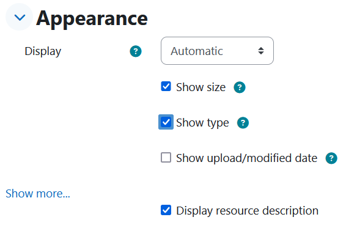The image size is (346, 228).
Task: Enable Show upload/modified date checkbox
Action: pyautogui.click(x=166, y=157)
